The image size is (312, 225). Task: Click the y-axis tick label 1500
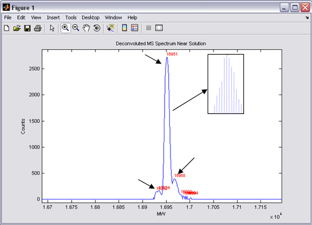(x=34, y=121)
